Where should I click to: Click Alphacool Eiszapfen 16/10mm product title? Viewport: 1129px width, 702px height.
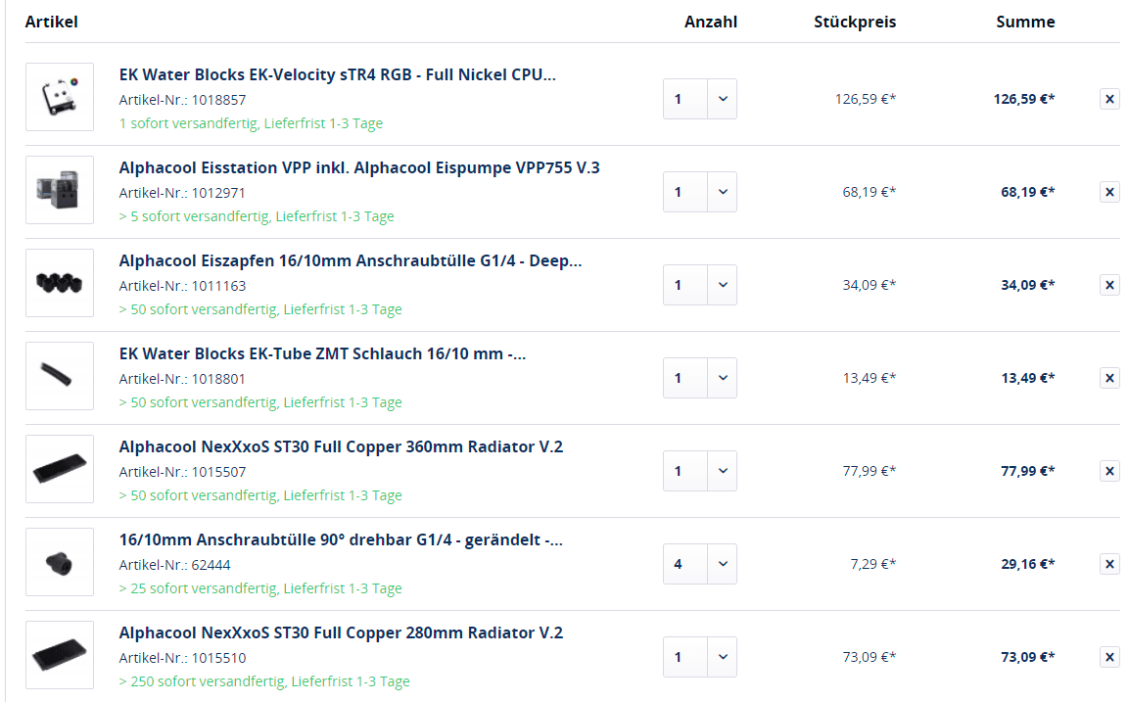click(351, 260)
